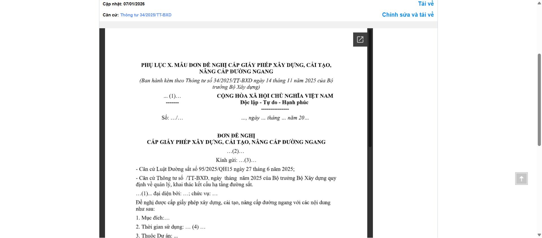Click the label 'Căn cứ:'
Screen dimensions: 542x238
[111, 15]
